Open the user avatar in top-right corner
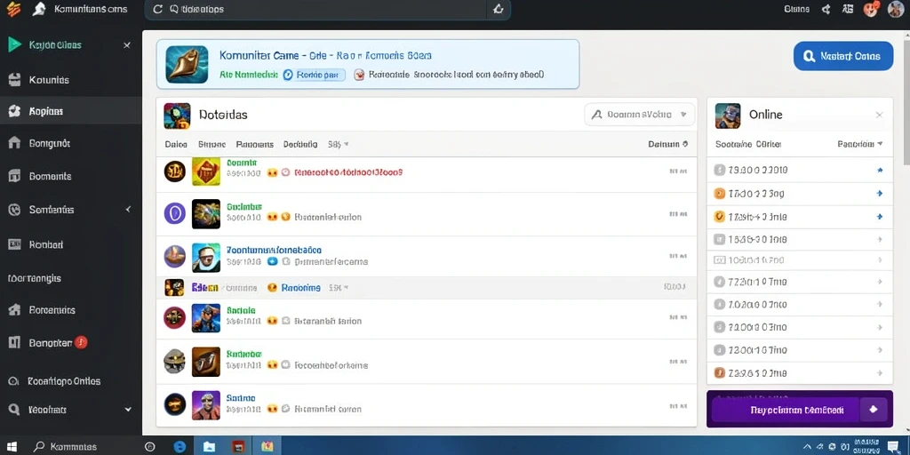 [x=896, y=9]
